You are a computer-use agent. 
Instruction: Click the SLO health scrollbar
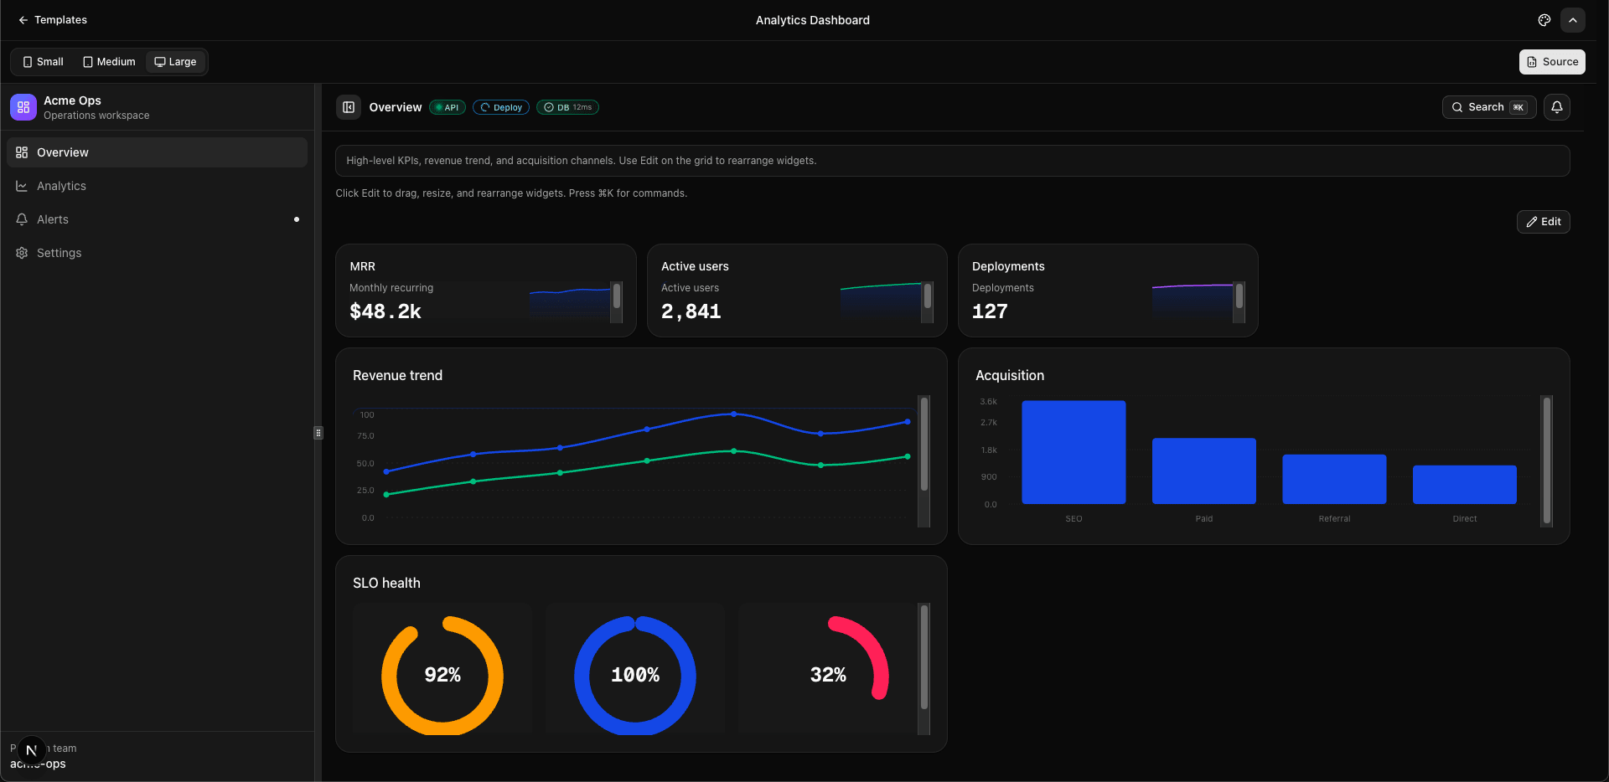[924, 669]
